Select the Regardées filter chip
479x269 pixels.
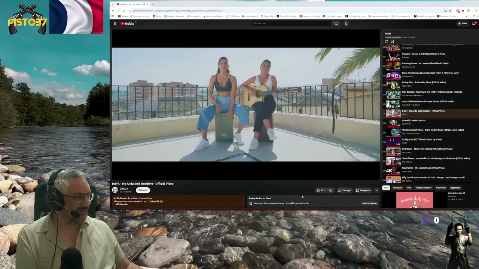455,188
